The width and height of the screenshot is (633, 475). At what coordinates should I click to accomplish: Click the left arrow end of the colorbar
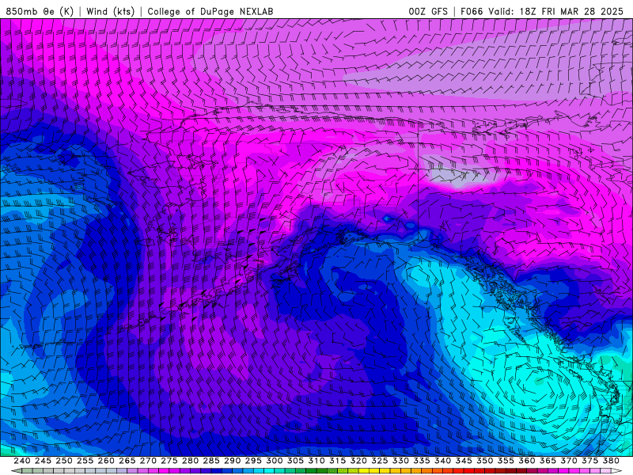pyautogui.click(x=16, y=471)
